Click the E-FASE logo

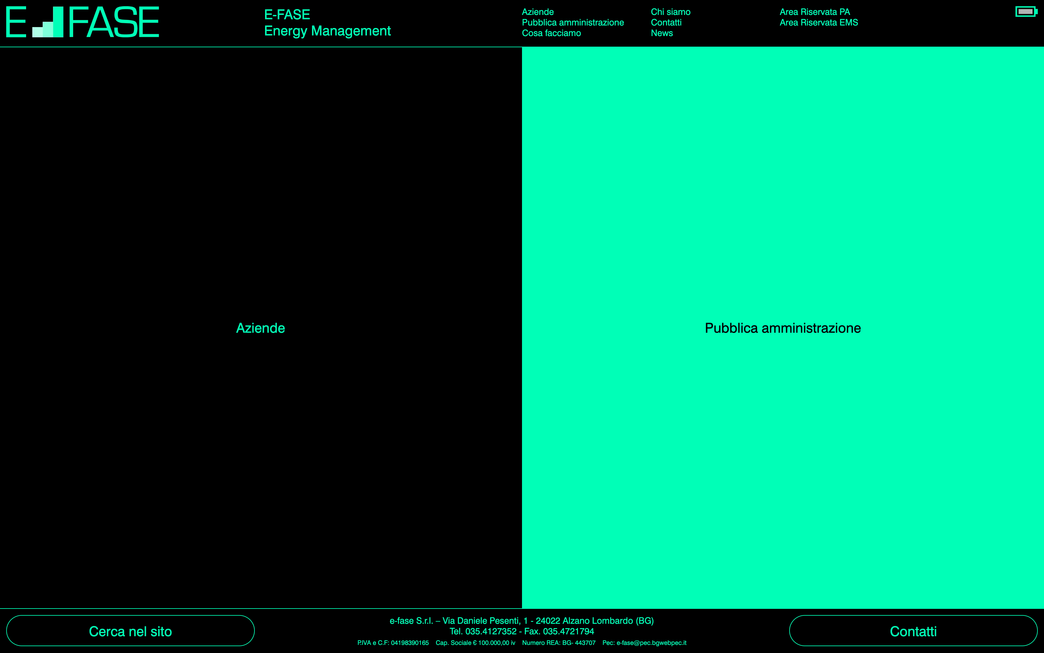coord(82,22)
